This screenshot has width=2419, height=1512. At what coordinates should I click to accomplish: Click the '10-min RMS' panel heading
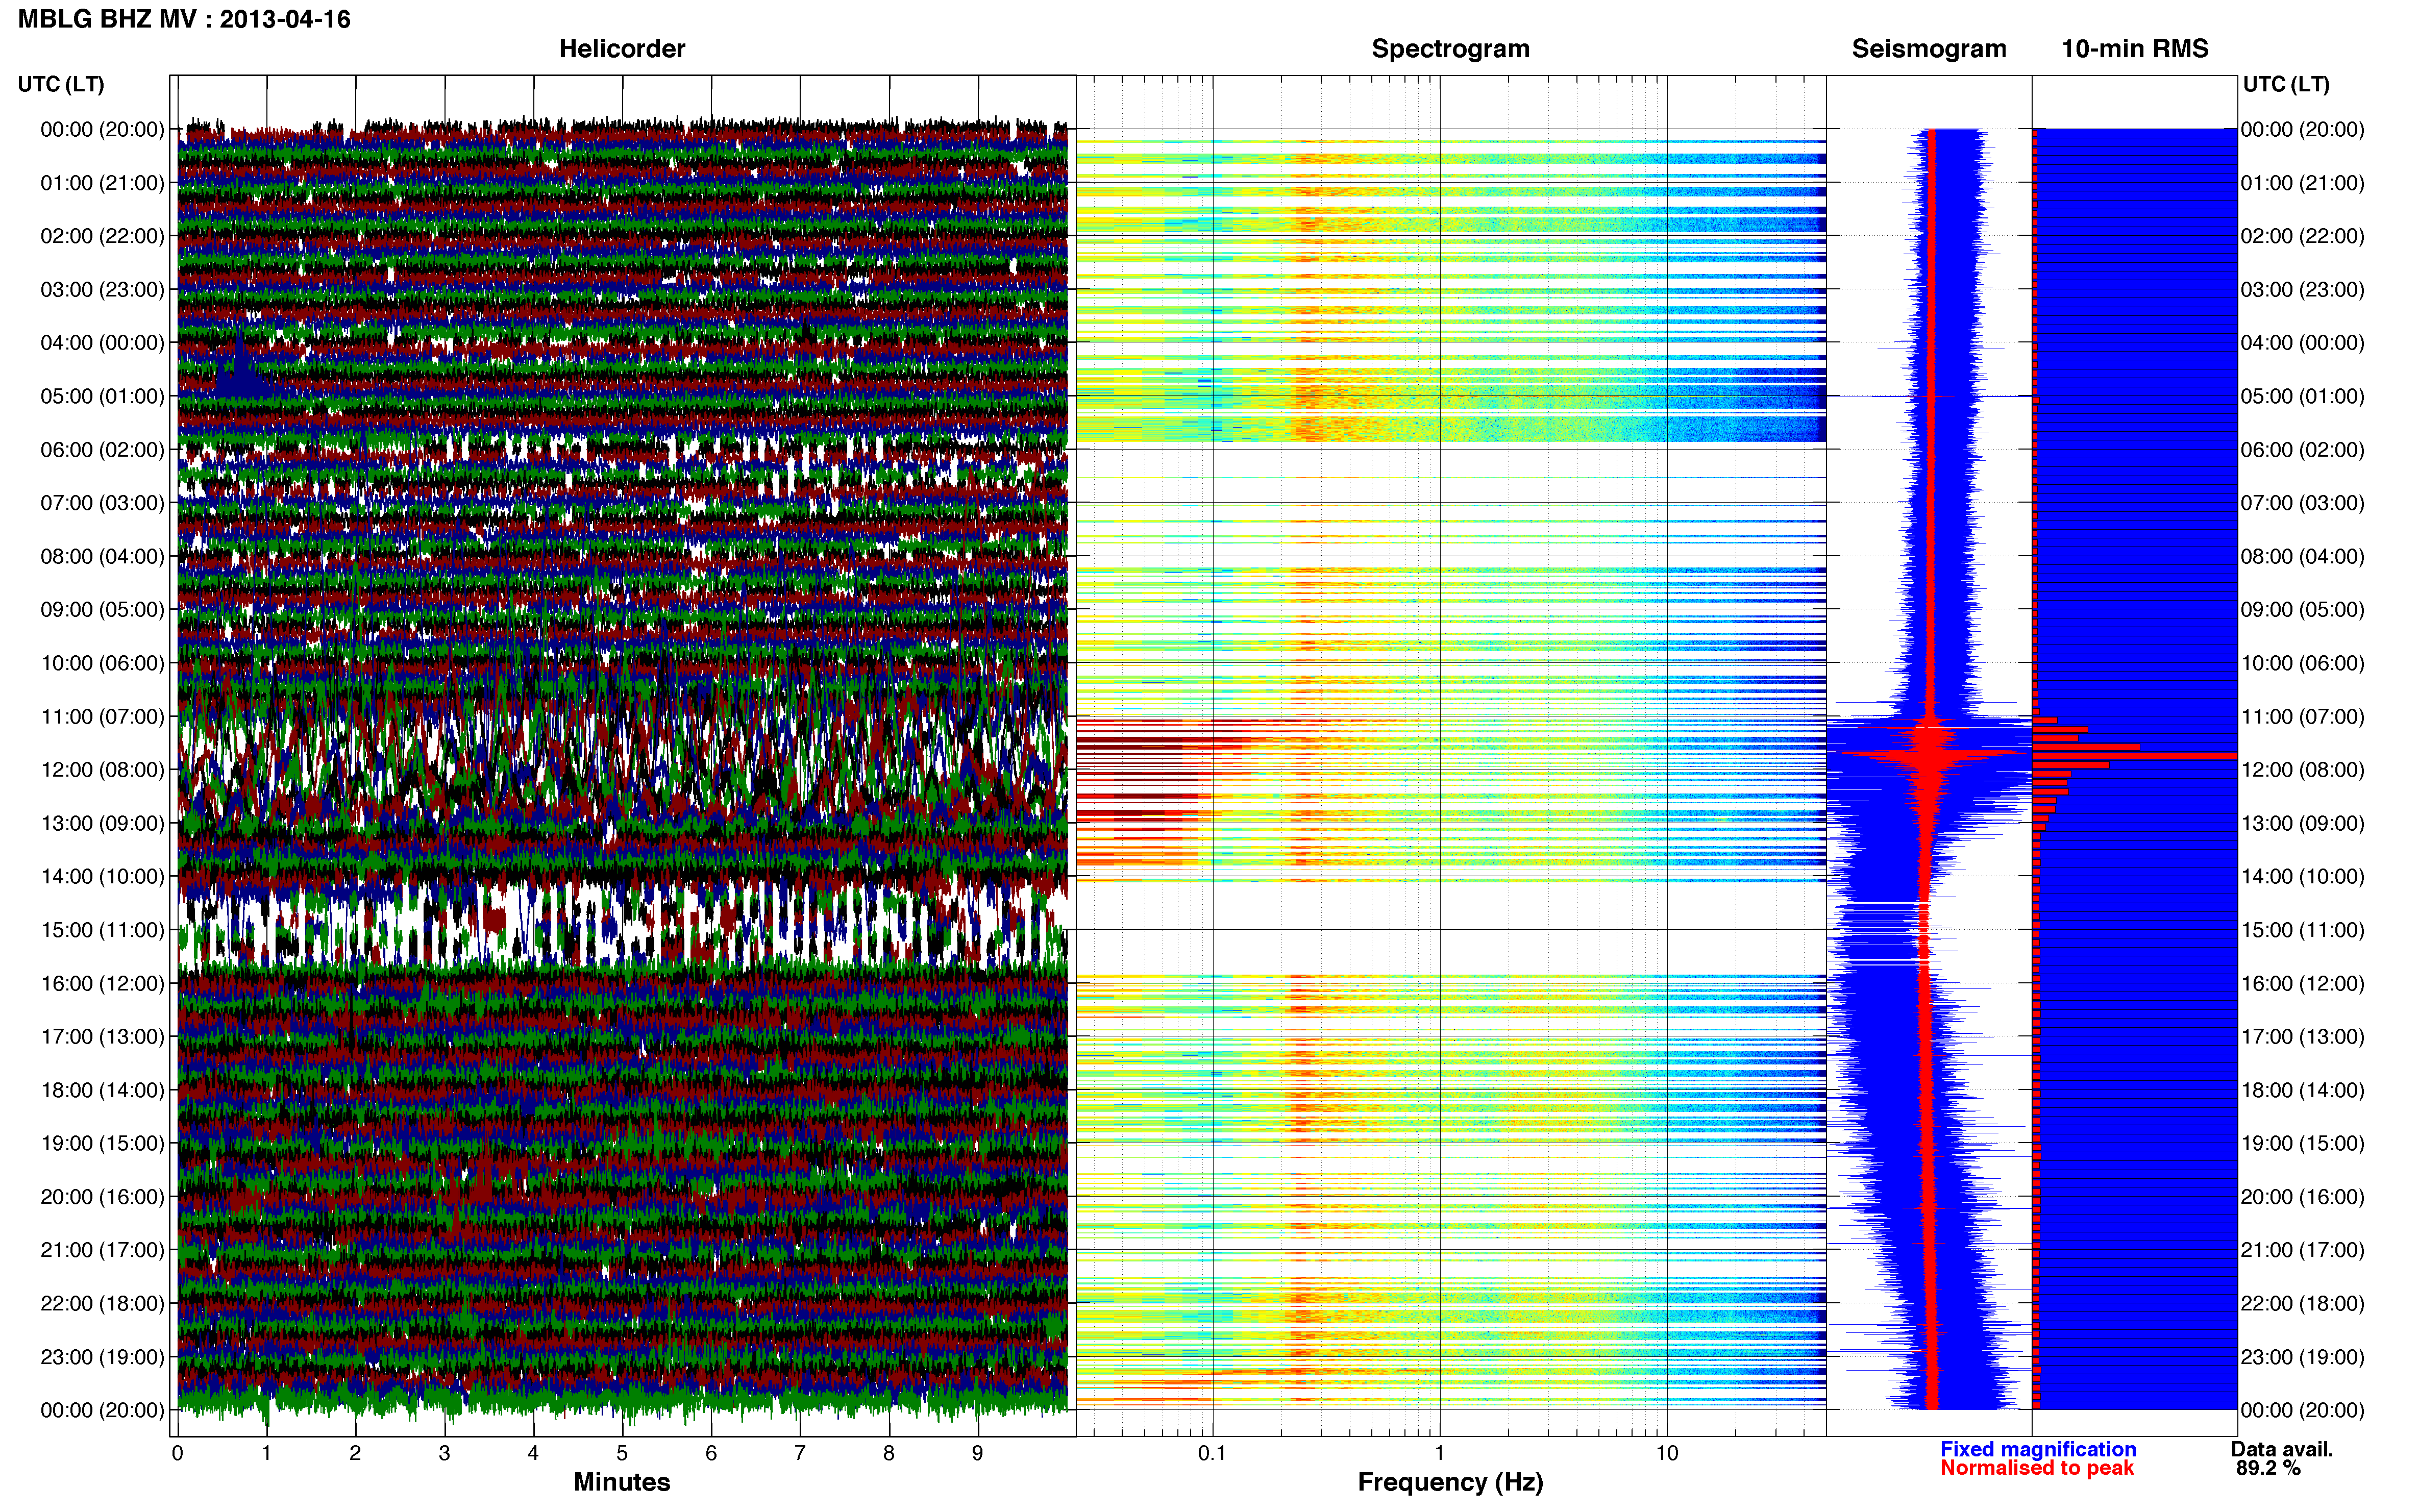pyautogui.click(x=2135, y=49)
